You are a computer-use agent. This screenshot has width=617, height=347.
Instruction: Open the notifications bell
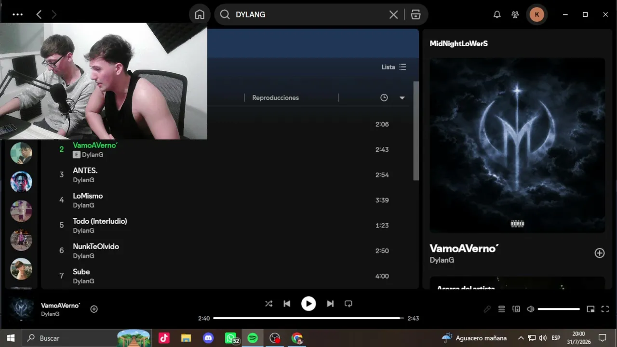coord(497,14)
